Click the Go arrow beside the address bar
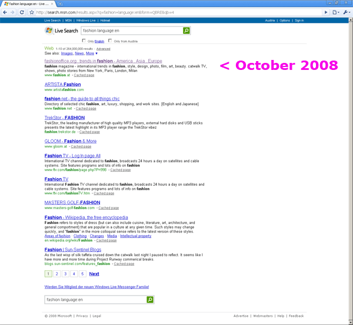This screenshot has height=325, width=353. pyautogui.click(x=326, y=12)
